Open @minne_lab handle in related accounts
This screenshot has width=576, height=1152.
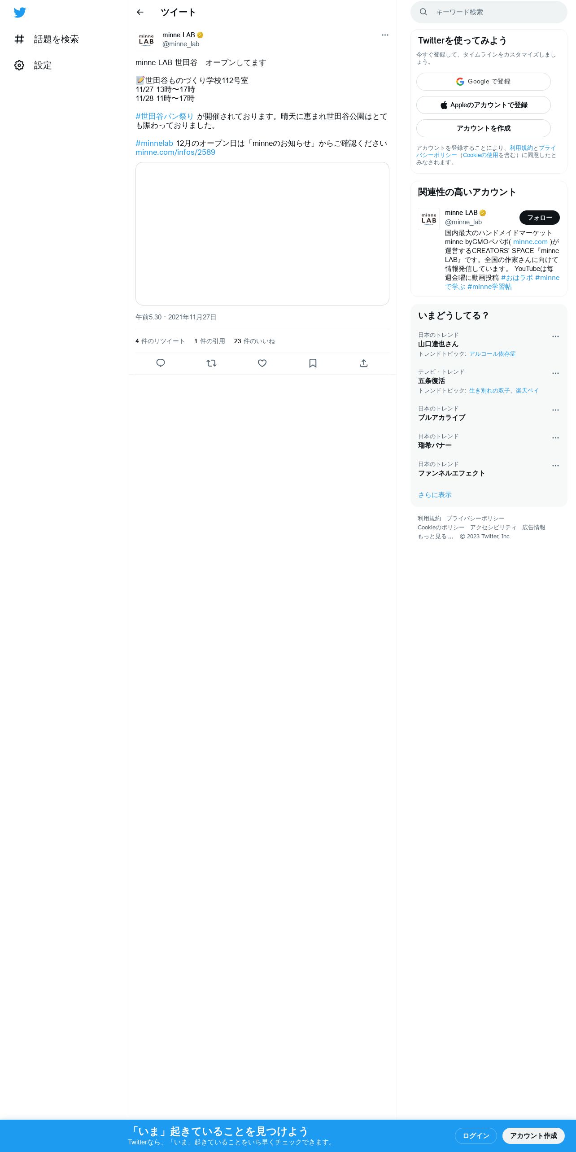pos(463,222)
